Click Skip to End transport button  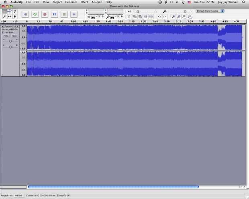tap(74, 14)
